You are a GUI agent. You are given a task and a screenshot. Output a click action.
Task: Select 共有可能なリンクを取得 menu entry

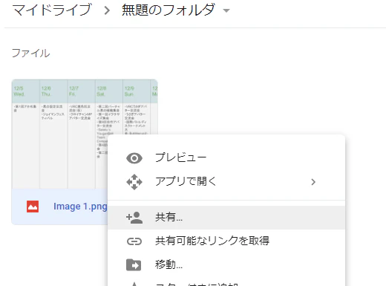point(226,241)
